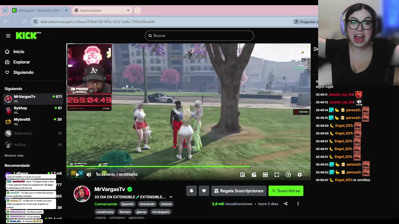Expand the stream title chevron
399x224 pixels.
click(171, 197)
